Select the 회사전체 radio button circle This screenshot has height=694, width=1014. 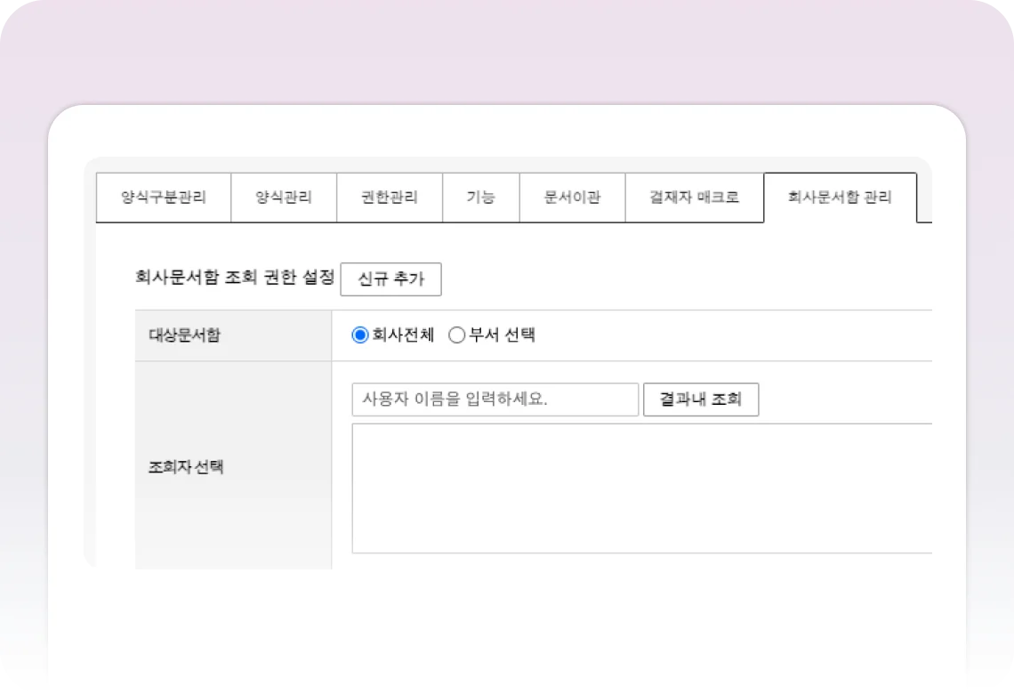[360, 335]
